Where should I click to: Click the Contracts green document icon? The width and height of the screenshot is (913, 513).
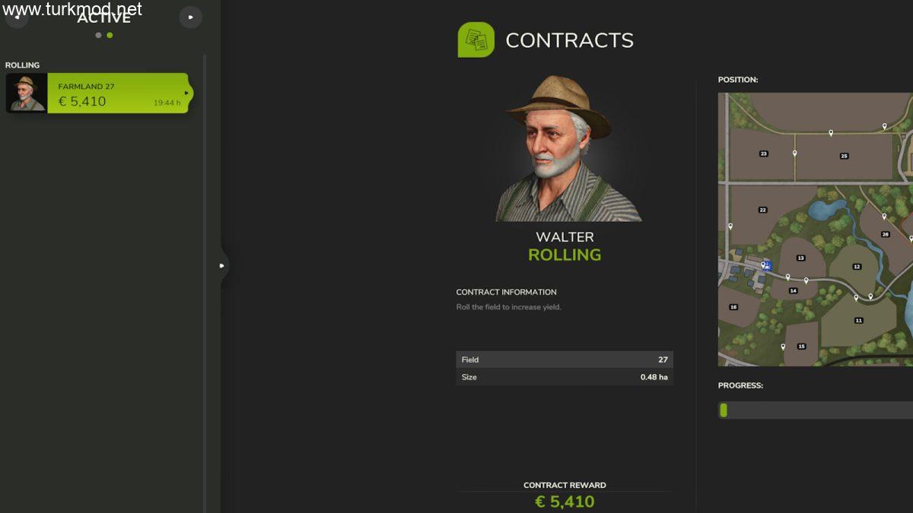(476, 40)
